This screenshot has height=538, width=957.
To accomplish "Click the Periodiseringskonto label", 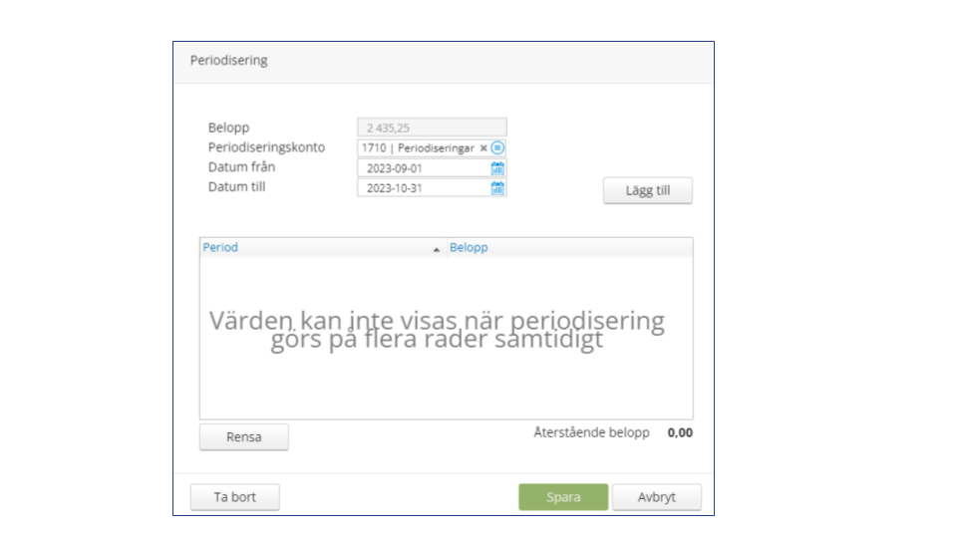I will coord(266,147).
